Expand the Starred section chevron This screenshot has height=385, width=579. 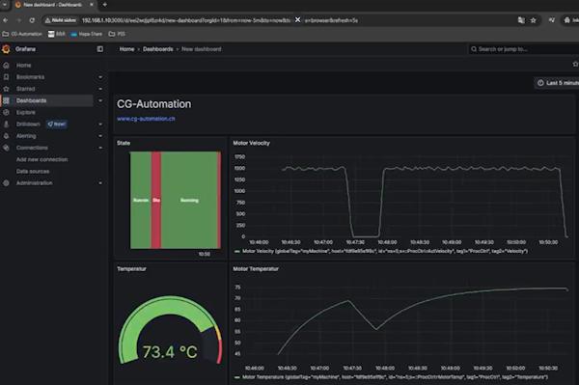point(100,89)
